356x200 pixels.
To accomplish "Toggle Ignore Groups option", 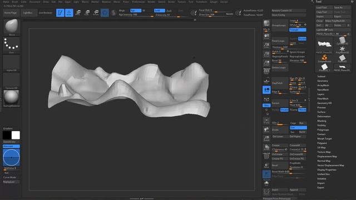I will pos(298,52).
